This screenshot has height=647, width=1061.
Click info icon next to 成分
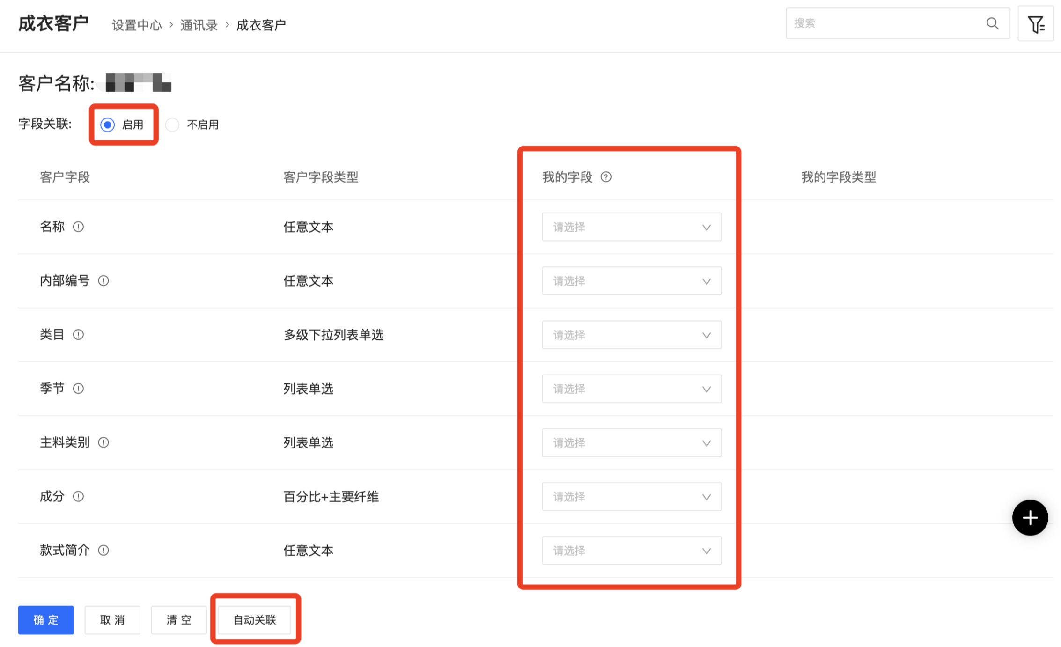[x=78, y=497]
